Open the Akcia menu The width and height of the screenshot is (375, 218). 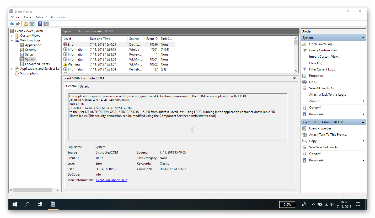click(x=27, y=17)
